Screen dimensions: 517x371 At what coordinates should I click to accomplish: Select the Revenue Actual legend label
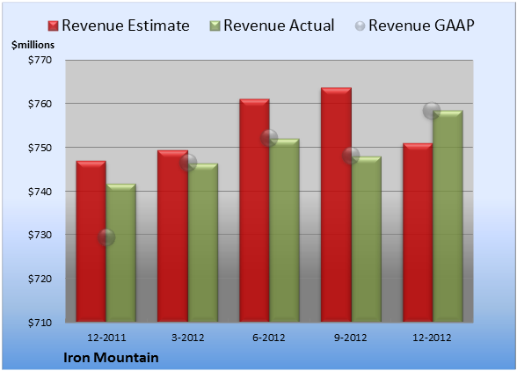click(x=279, y=25)
